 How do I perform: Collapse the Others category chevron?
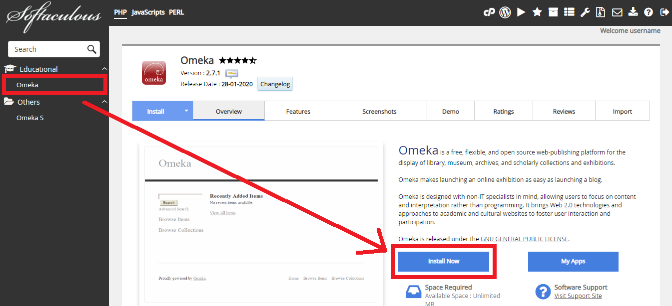pyautogui.click(x=104, y=102)
